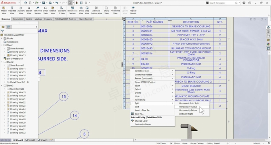Screen dimensions: 271x145
Task: Open File Explorer tab in task pane
Action: (268, 36)
